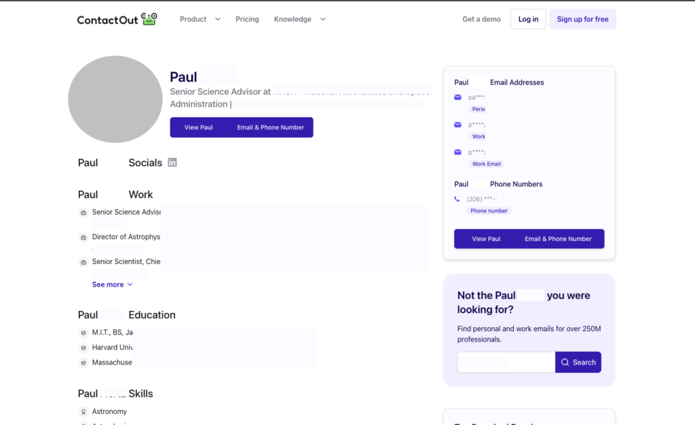The height and width of the screenshot is (425, 695).
Task: Expand the Product dropdown menu
Action: click(x=200, y=19)
